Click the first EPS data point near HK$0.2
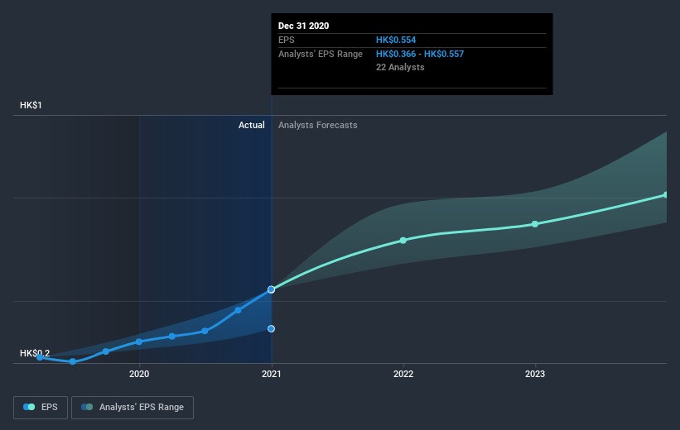 (40, 357)
